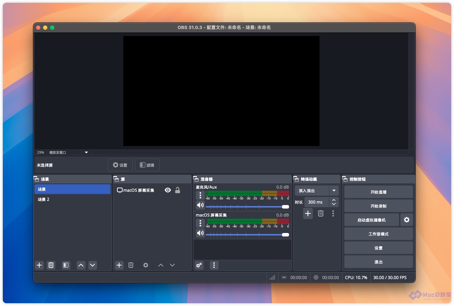The image size is (454, 306).
Task: Open the 淡入淡出 transition dropdown
Action: point(317,191)
